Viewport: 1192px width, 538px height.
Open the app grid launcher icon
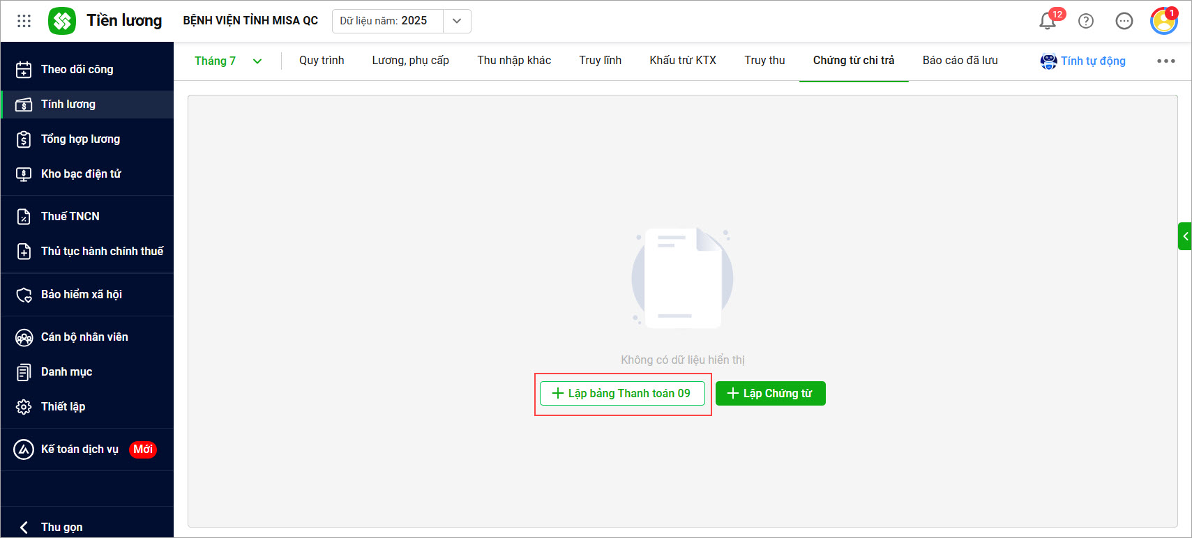pyautogui.click(x=24, y=21)
